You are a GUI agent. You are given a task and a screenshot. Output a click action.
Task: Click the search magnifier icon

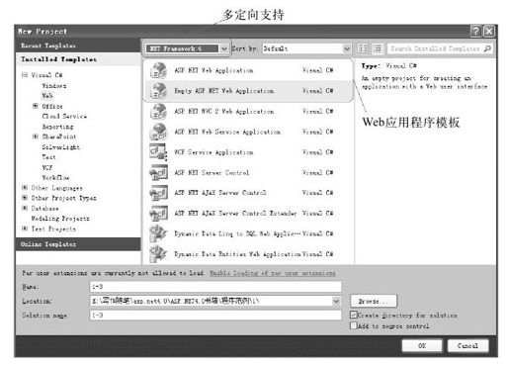pyautogui.click(x=487, y=48)
